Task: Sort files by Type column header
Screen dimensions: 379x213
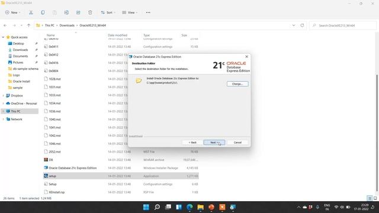Action: coord(146,35)
